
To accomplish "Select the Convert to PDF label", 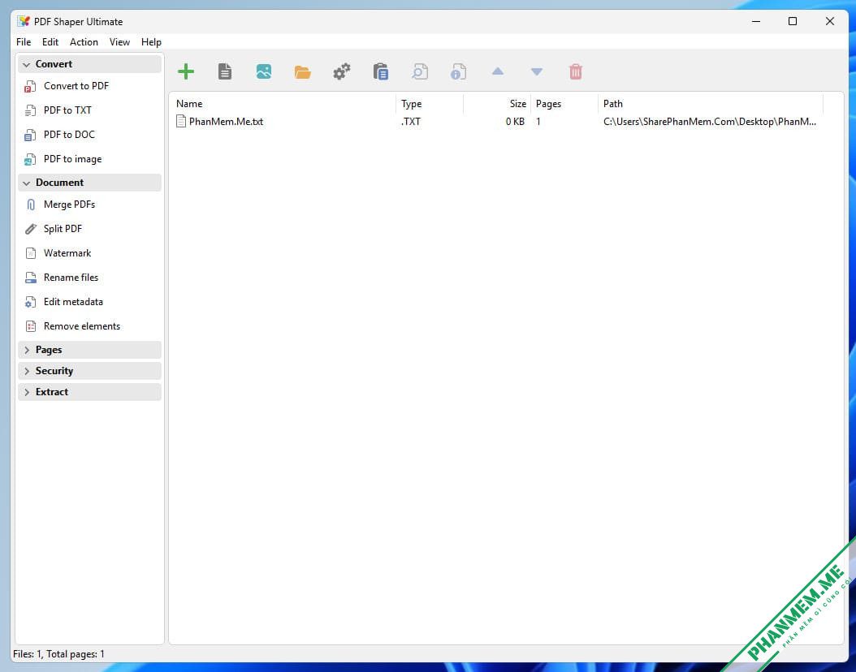I will [x=76, y=86].
